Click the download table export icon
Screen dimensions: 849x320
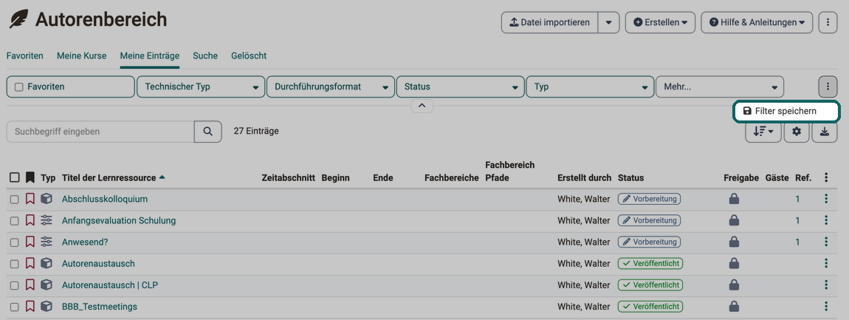pyautogui.click(x=825, y=132)
